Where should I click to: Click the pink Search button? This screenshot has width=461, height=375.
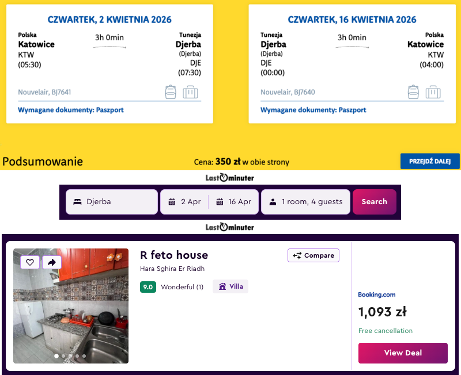(374, 202)
